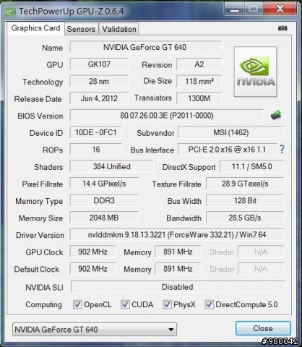302x347 pixels.
Task: Click the Revision field A2
Action: point(199,64)
